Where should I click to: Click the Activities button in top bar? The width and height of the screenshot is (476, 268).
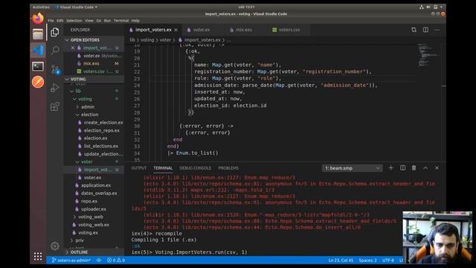(x=41, y=7)
